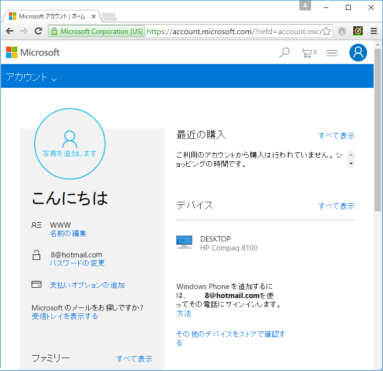Click the browser forward arrow

[24, 31]
